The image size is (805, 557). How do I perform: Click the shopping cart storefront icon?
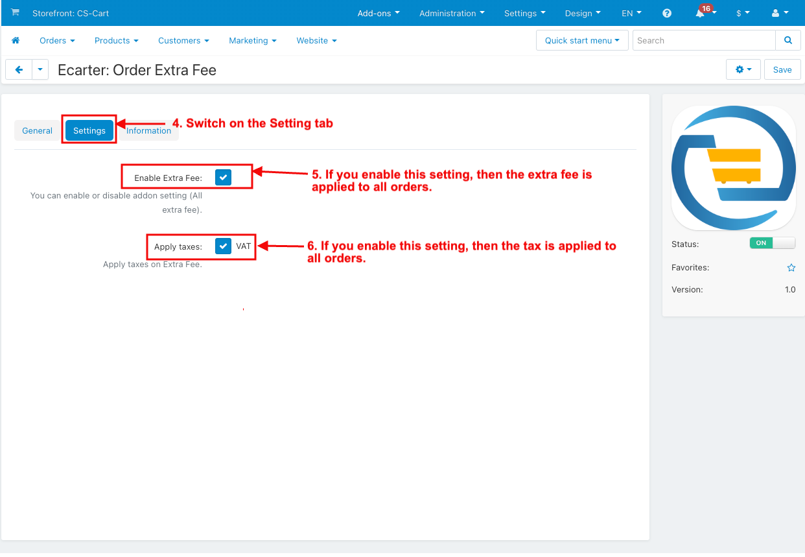click(16, 12)
